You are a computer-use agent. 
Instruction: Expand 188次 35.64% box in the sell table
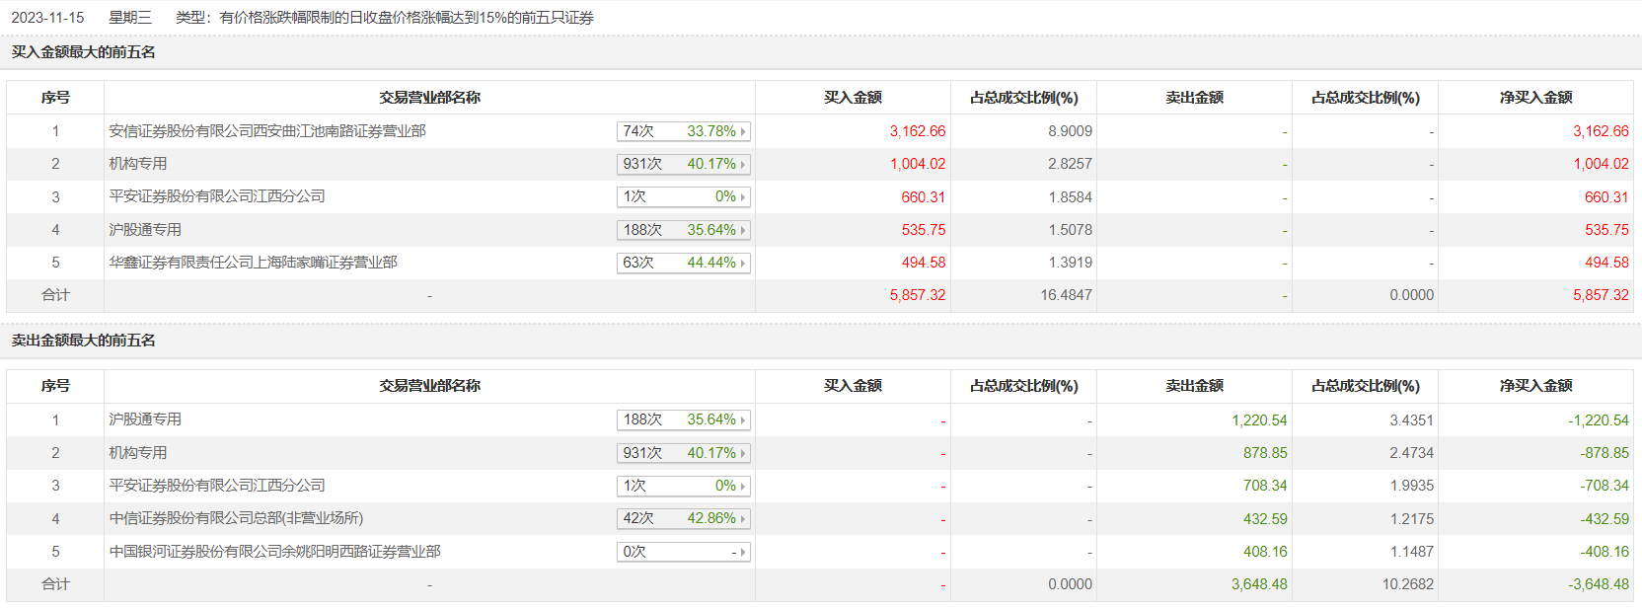684,419
